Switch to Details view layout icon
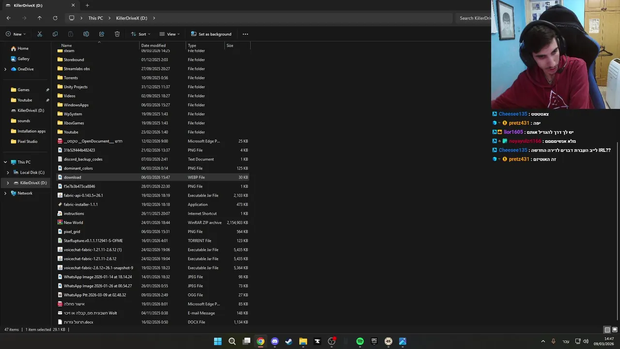Image resolution: width=620 pixels, height=349 pixels. pos(607,330)
